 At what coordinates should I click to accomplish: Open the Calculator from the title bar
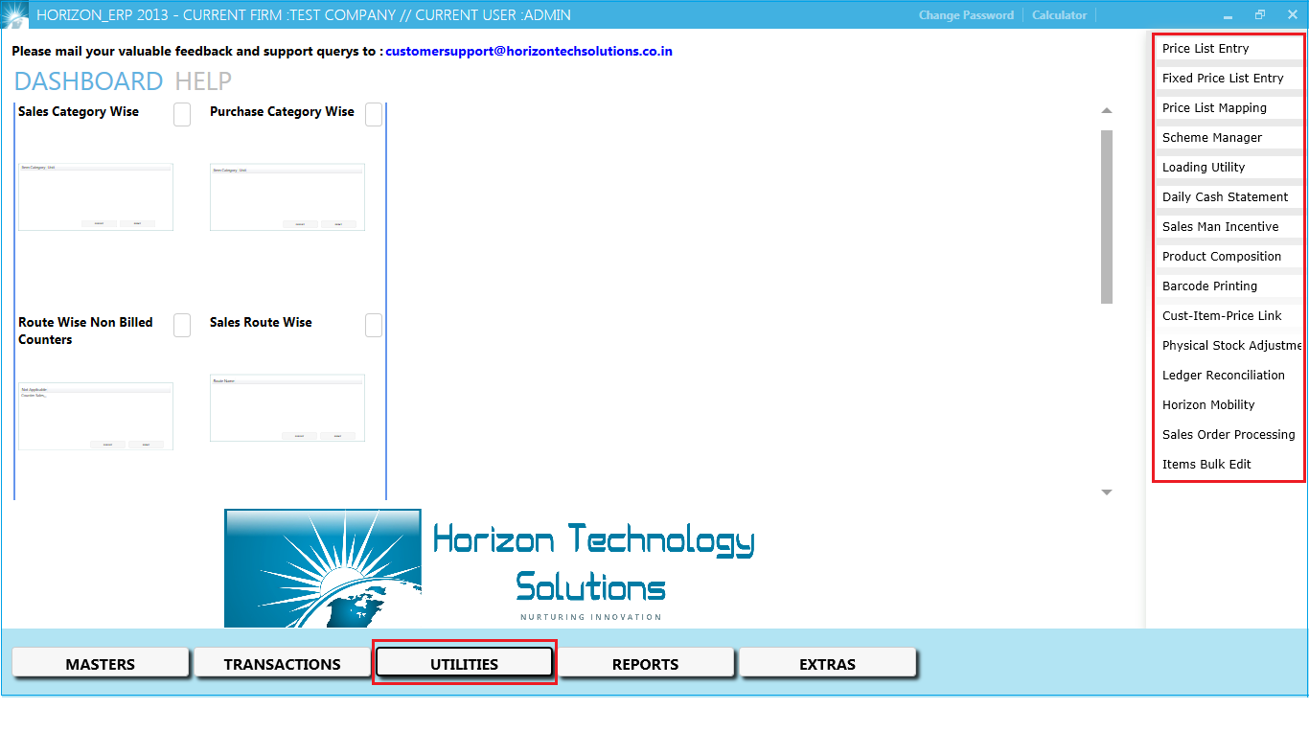(x=1058, y=14)
